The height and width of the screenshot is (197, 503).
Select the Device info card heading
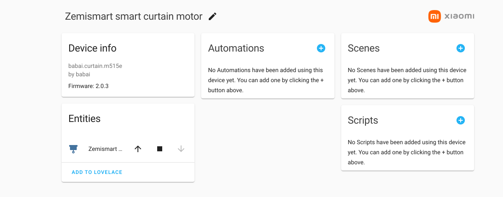tap(92, 48)
